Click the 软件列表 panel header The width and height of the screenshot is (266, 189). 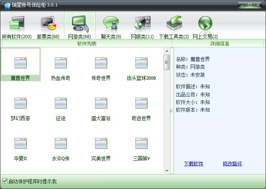(x=87, y=44)
